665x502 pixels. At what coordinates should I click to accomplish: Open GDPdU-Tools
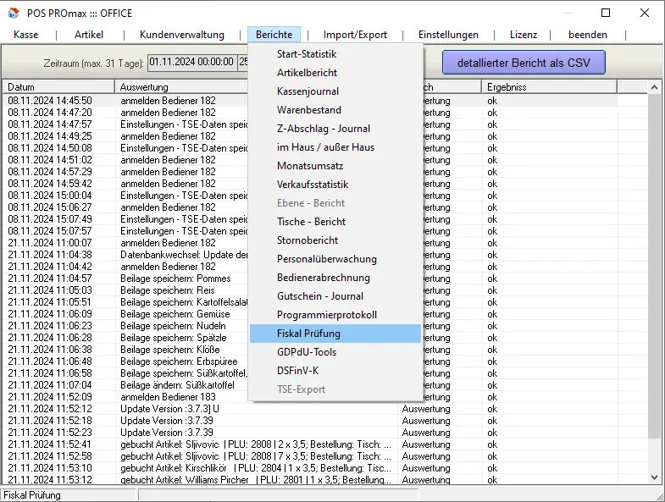coord(335,352)
